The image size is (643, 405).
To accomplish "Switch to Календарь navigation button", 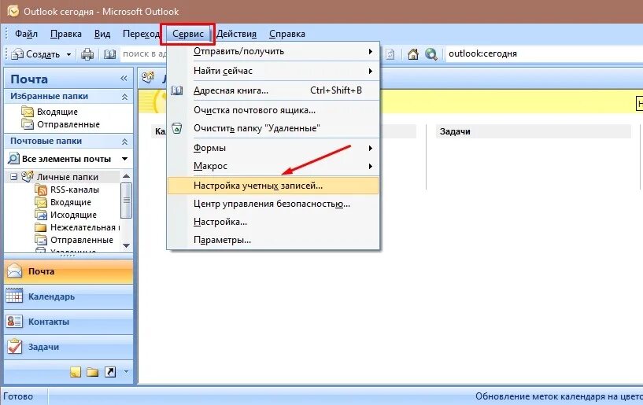I will coord(68,296).
